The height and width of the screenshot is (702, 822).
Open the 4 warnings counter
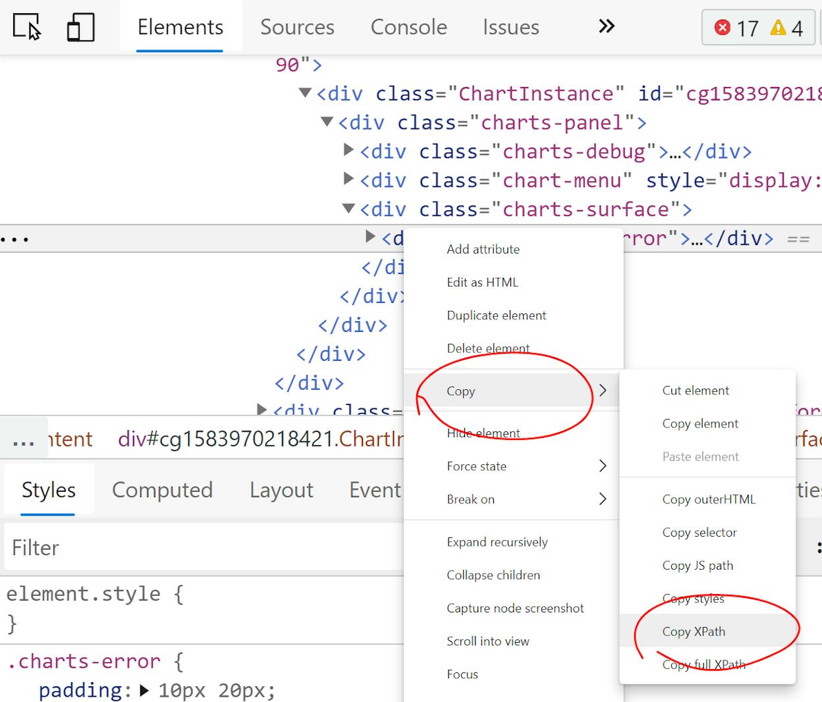pyautogui.click(x=787, y=28)
